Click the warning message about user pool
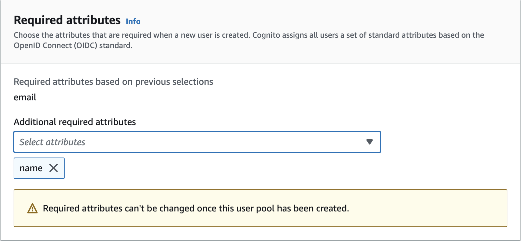Screen dimensions: 521x241 click(196, 208)
